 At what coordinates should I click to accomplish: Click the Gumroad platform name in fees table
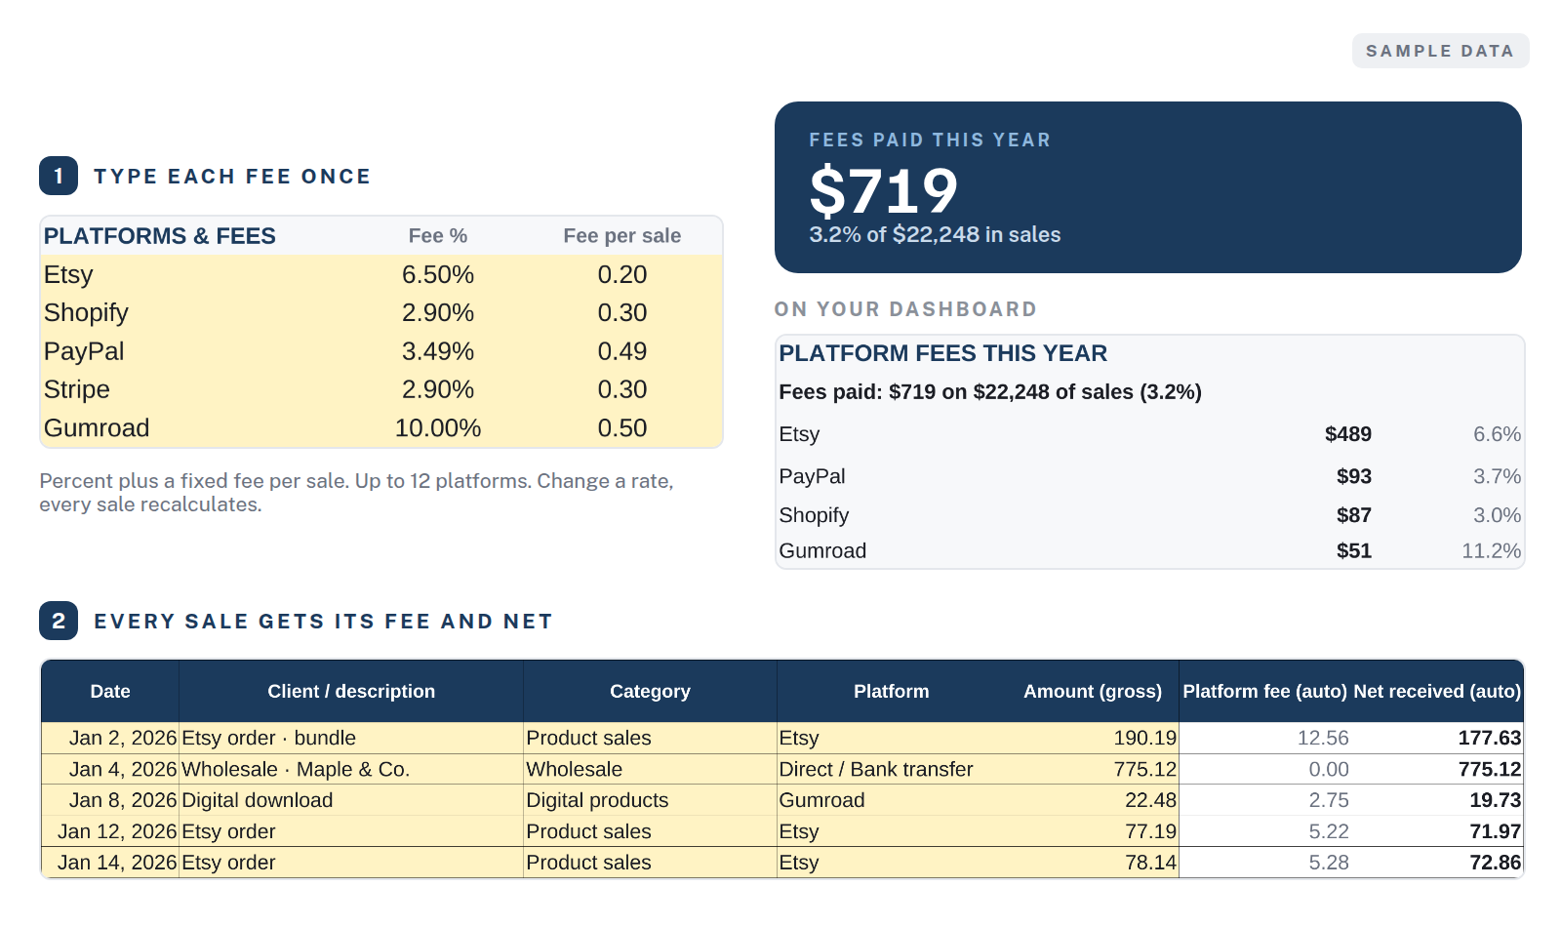pos(97,428)
